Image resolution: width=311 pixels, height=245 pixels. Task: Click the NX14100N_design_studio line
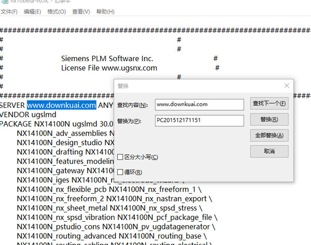[x=65, y=142]
